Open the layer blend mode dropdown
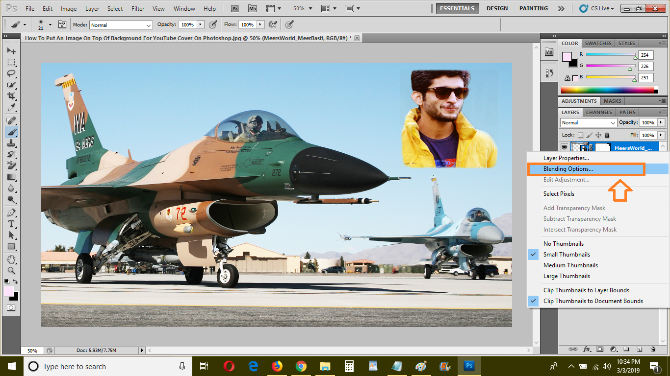670x376 pixels. tap(589, 122)
